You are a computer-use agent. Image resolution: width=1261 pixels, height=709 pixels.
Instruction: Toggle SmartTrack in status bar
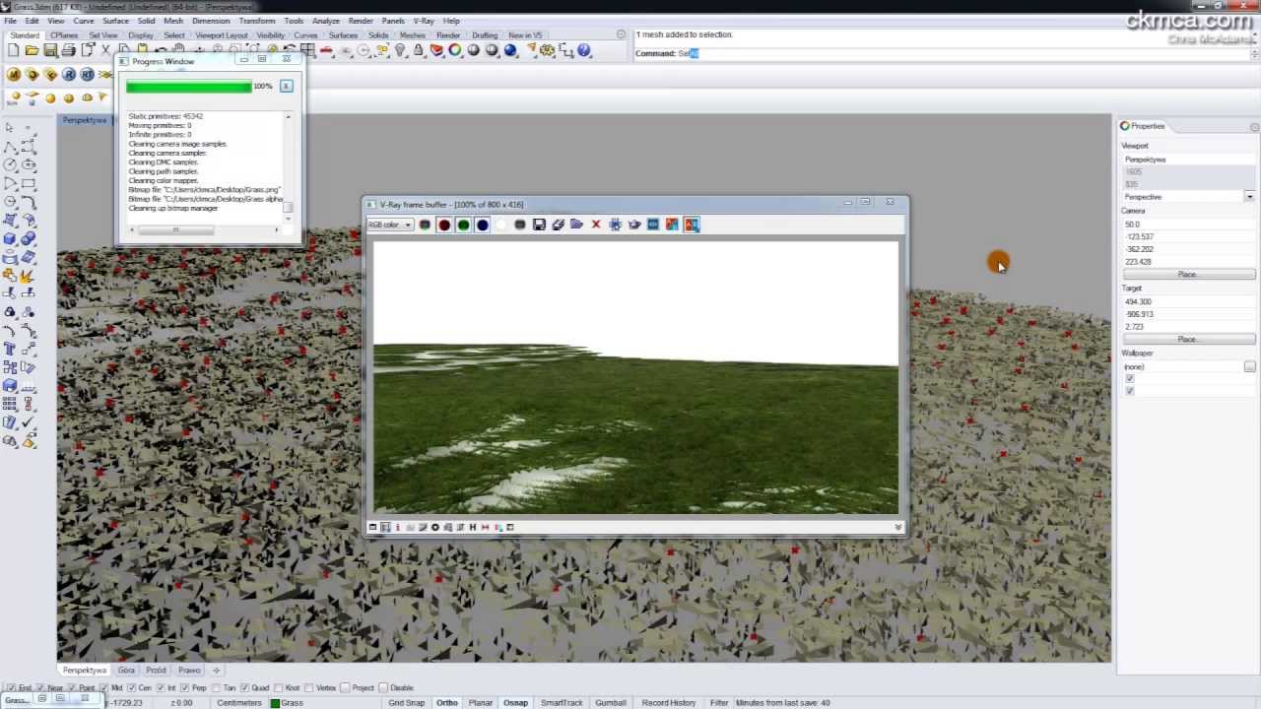pyautogui.click(x=562, y=703)
